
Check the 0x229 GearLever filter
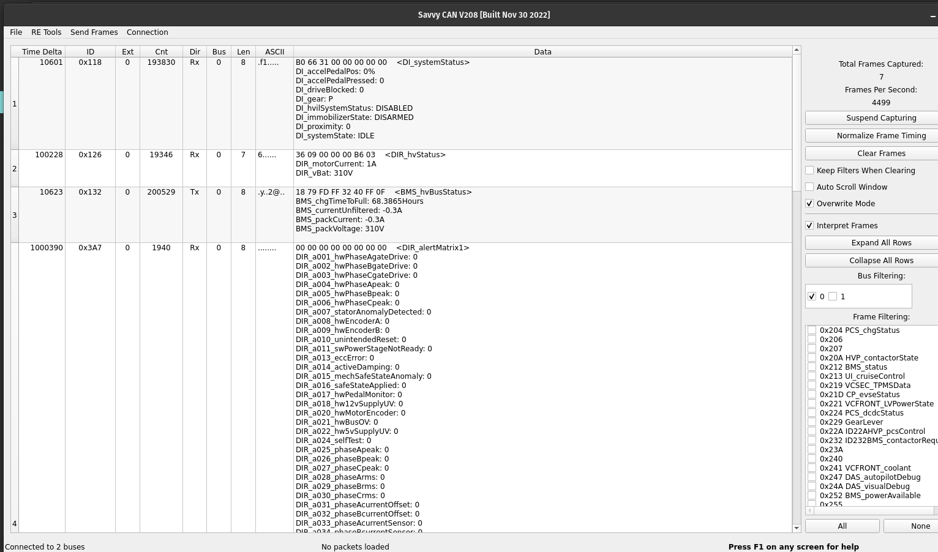(812, 422)
